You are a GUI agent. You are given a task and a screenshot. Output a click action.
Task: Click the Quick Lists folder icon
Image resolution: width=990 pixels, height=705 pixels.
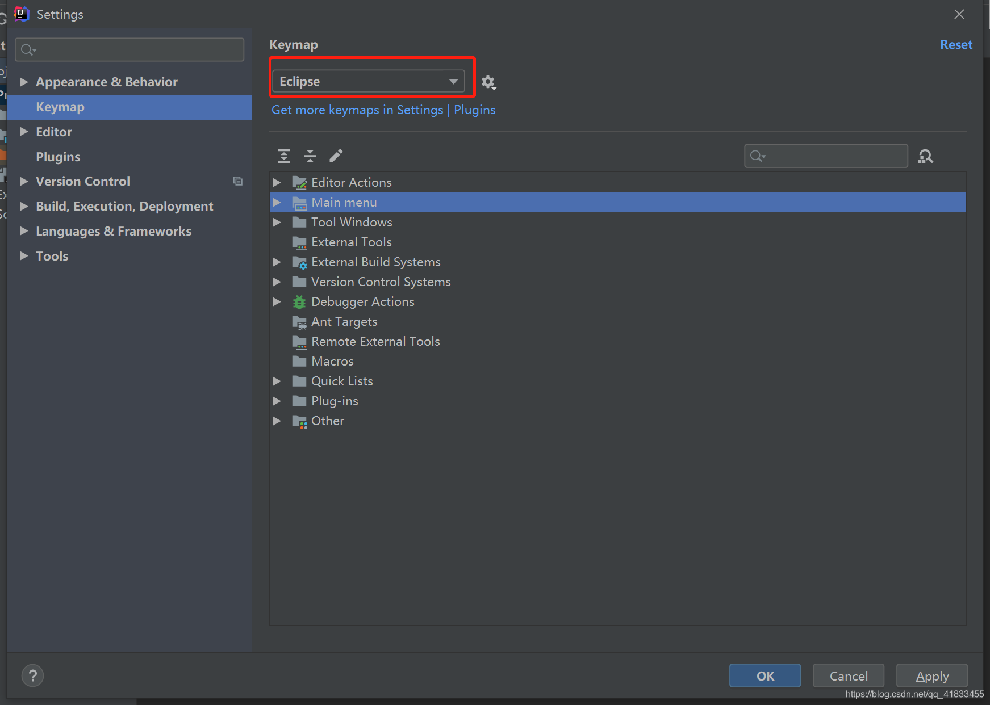tap(299, 381)
